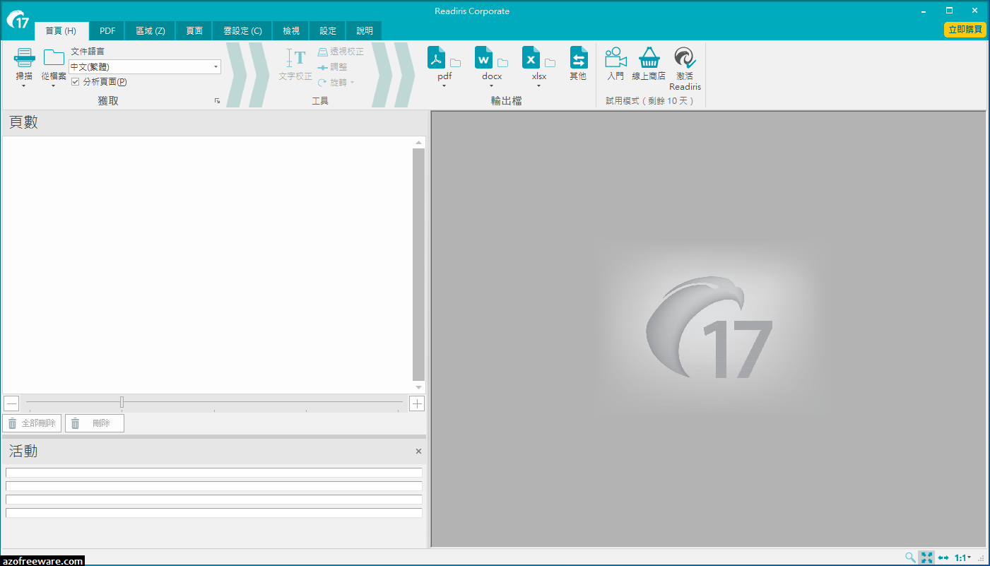The image size is (990, 566).
Task: Close the 活動 activity panel
Action: [x=418, y=451]
